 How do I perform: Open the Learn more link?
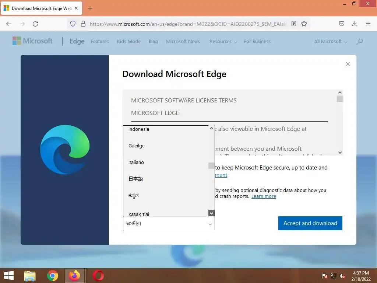pyautogui.click(x=264, y=196)
